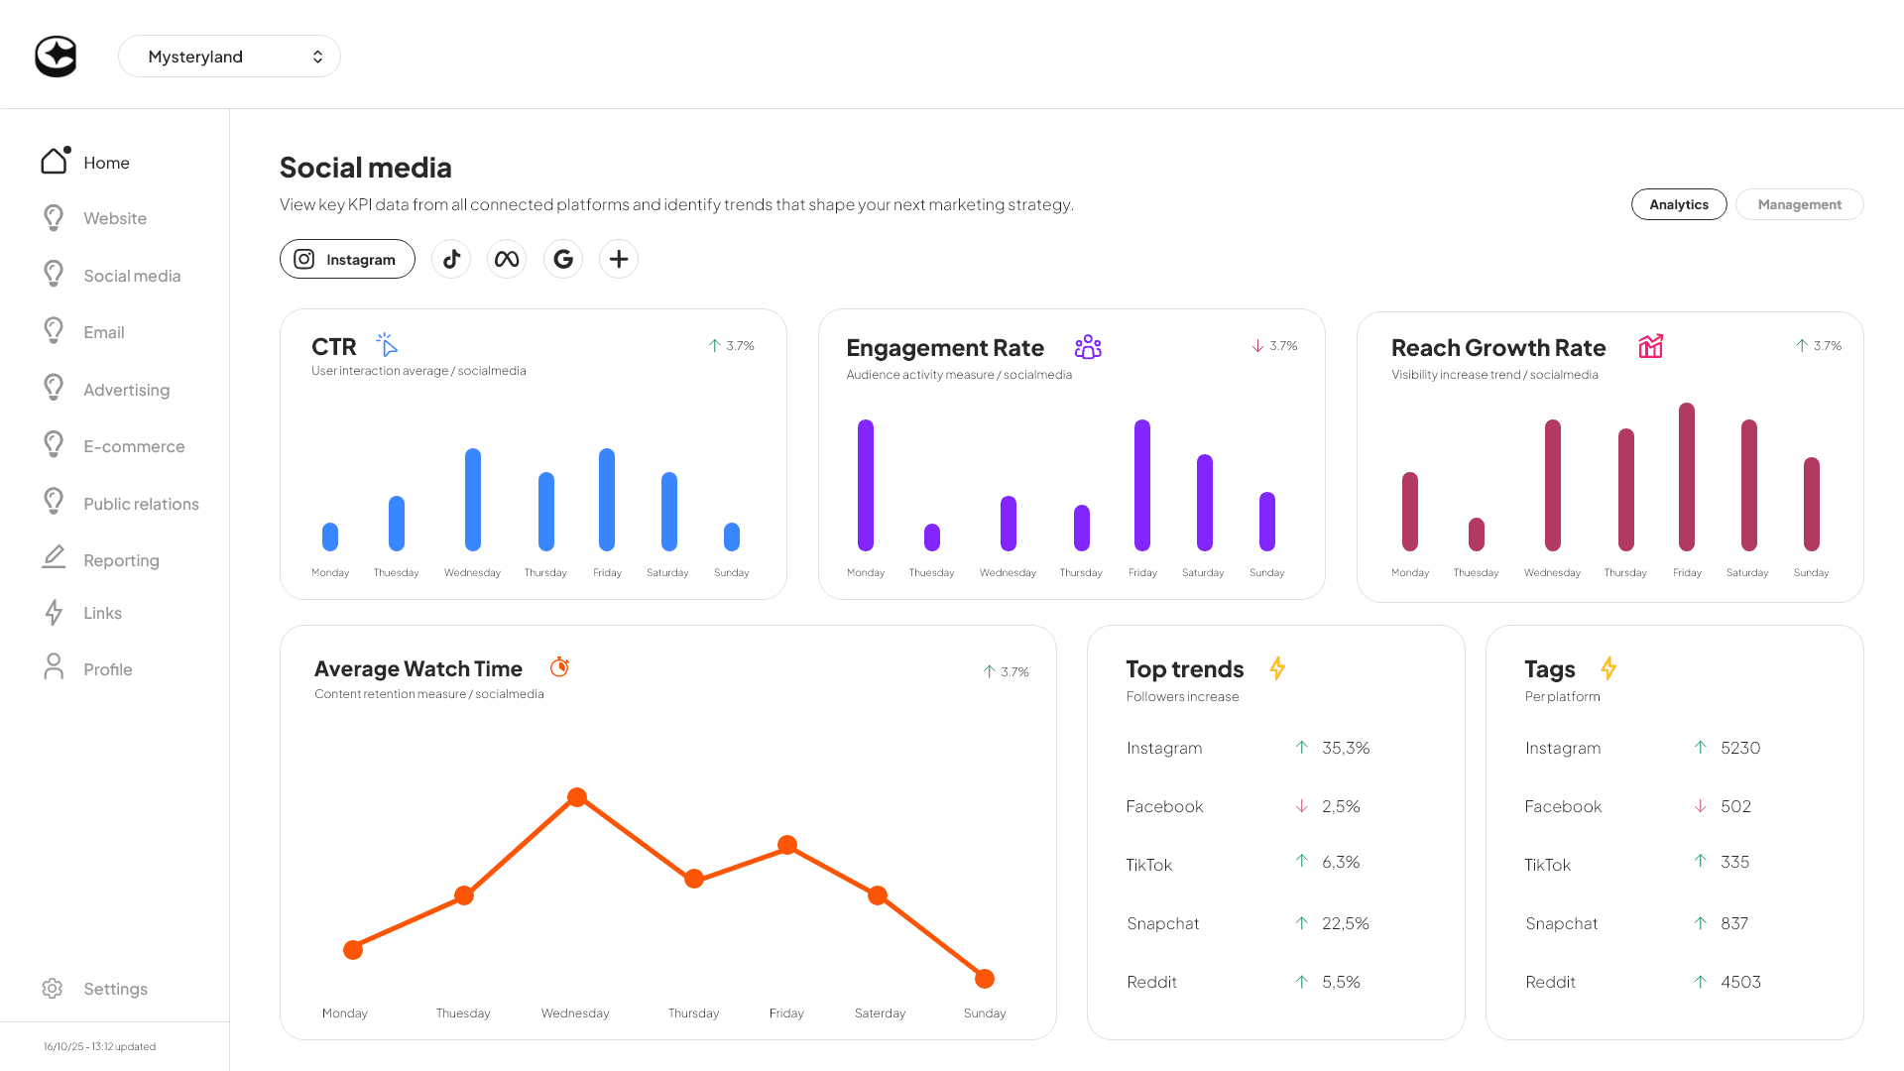1904x1071 pixels.
Task: Click the Instagram icon in the platform filter
Action: (x=304, y=259)
